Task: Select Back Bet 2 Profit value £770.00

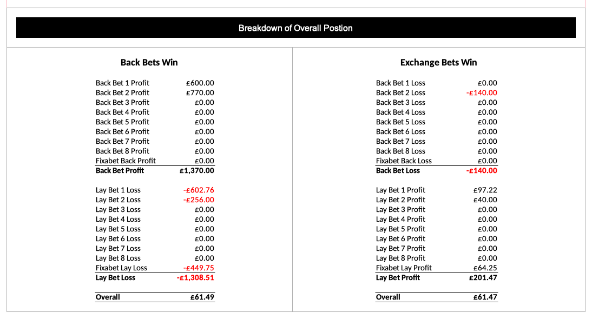Action: [x=200, y=93]
